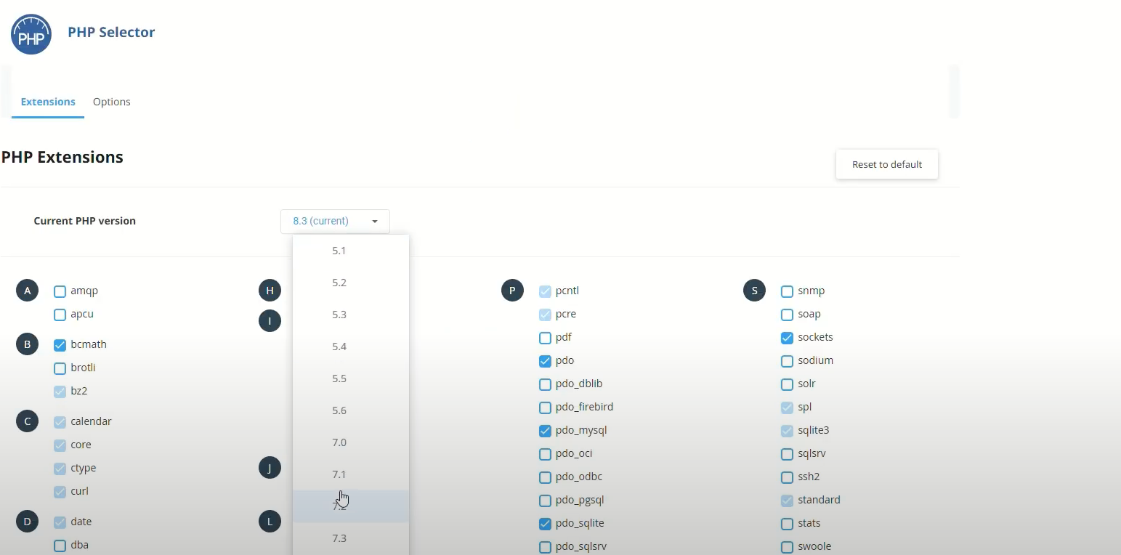The image size is (1121, 555).
Task: Click the letter L group badge
Action: click(270, 522)
